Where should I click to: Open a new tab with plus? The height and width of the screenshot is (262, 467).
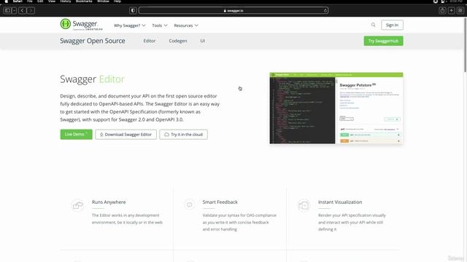451,11
